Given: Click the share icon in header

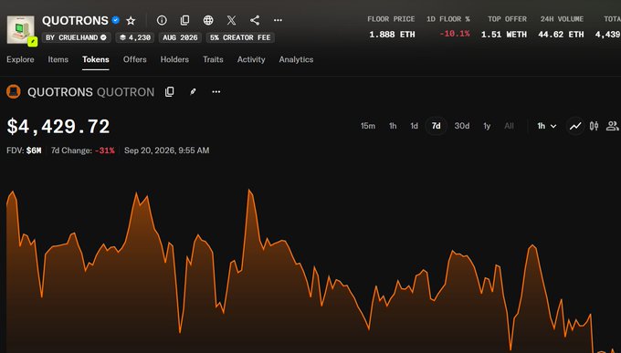Looking at the screenshot, I should point(255,20).
